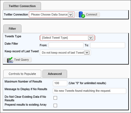Open the Select Tweet Type dropdown

tap(67, 38)
